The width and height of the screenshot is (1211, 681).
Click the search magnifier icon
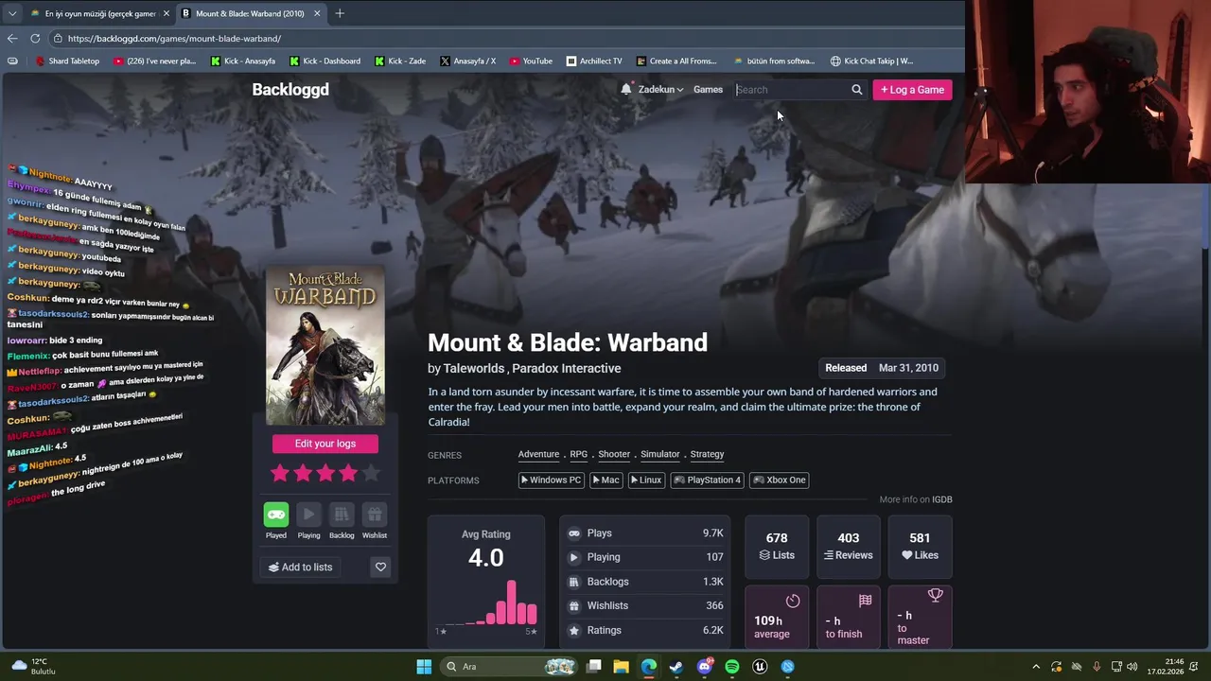857,90
